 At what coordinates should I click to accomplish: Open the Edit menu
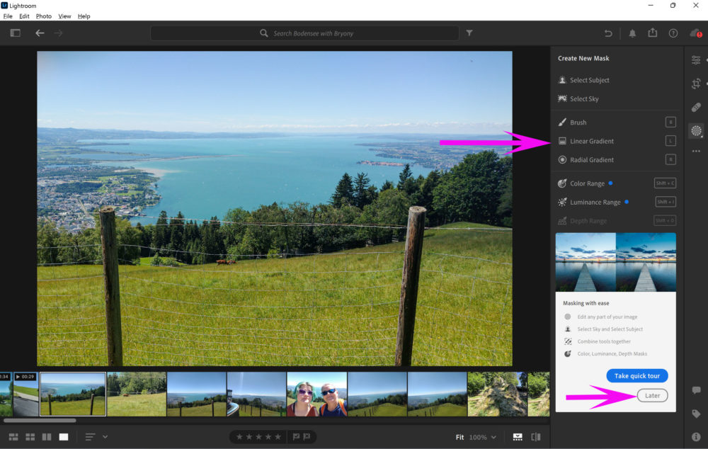pyautogui.click(x=24, y=16)
